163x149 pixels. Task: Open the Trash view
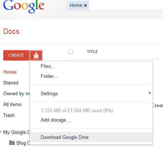[9, 115]
